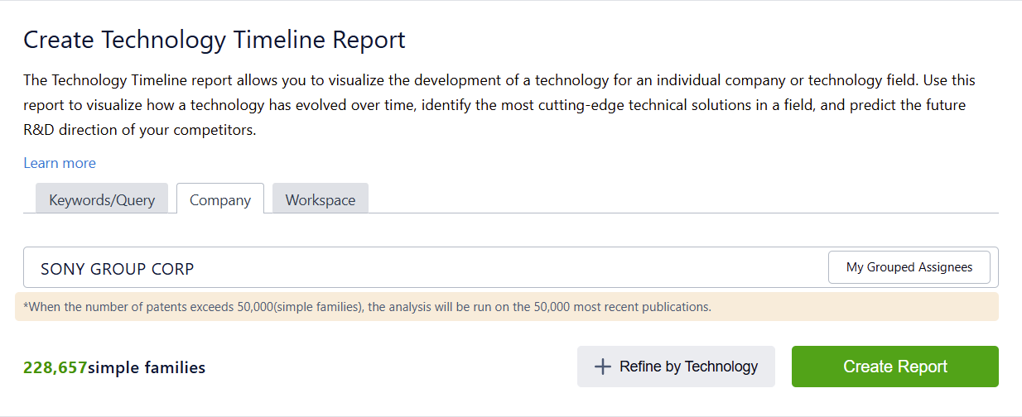Switch to the Keywords/Query tab
Viewport: 1022px width, 417px height.
click(102, 199)
